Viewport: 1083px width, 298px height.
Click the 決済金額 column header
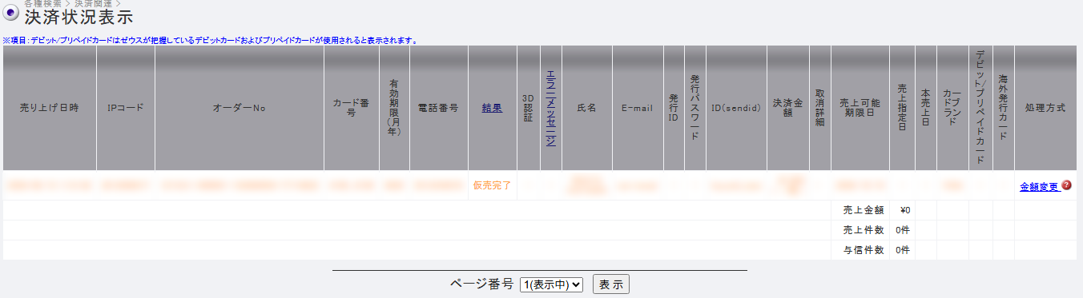pos(788,108)
